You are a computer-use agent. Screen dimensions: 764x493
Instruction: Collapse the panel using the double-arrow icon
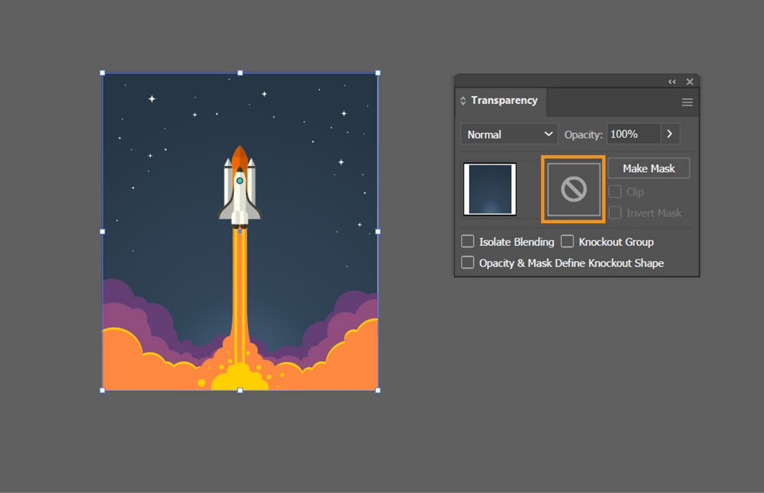pyautogui.click(x=671, y=81)
